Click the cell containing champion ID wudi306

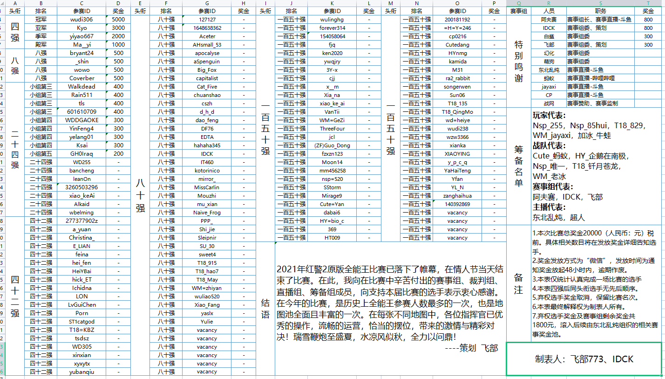point(81,19)
